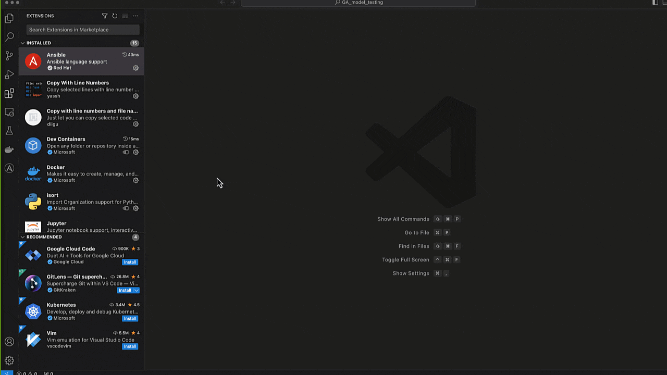This screenshot has height=375, width=667.
Task: Open manage gear for Ansible extension
Action: [135, 68]
